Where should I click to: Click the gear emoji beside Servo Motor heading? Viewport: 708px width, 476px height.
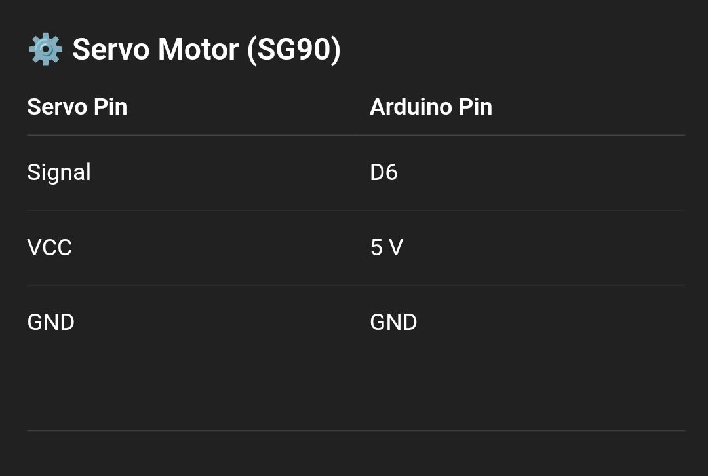(45, 50)
